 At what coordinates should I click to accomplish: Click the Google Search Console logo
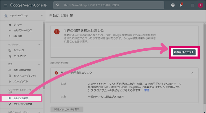(28, 5)
